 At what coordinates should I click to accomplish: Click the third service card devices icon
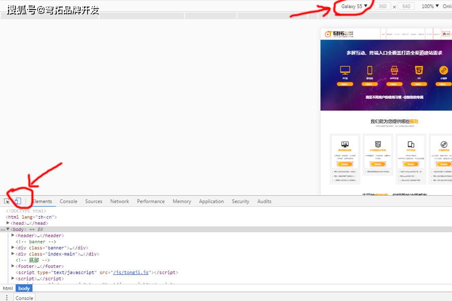click(411, 144)
